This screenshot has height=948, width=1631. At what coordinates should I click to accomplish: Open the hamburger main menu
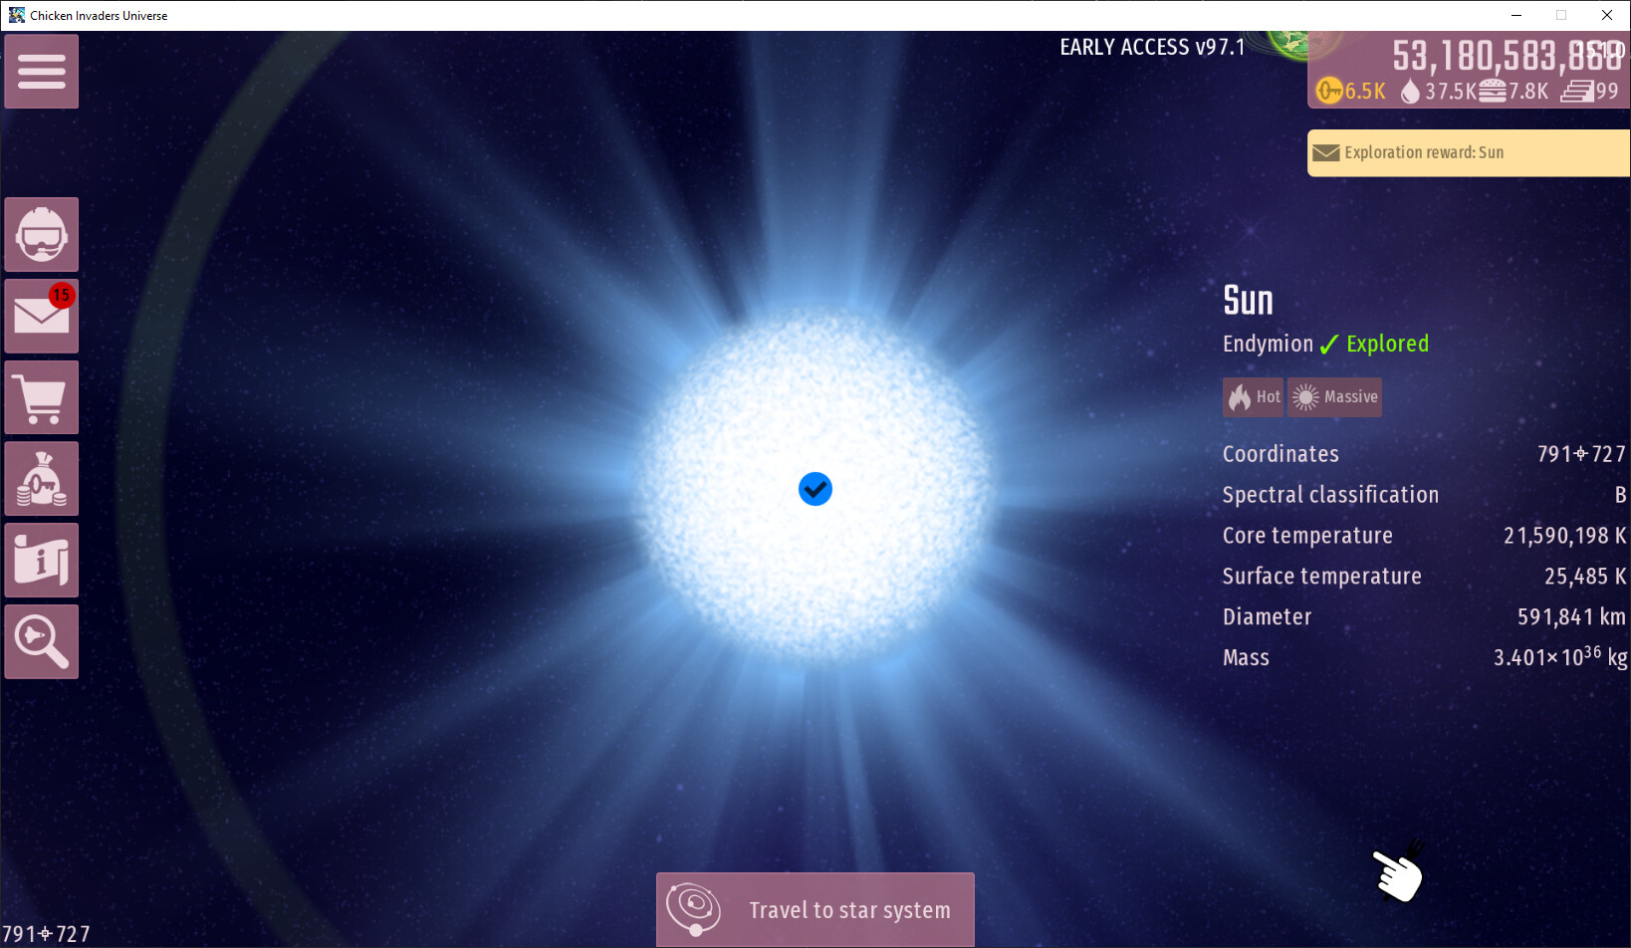(x=41, y=72)
